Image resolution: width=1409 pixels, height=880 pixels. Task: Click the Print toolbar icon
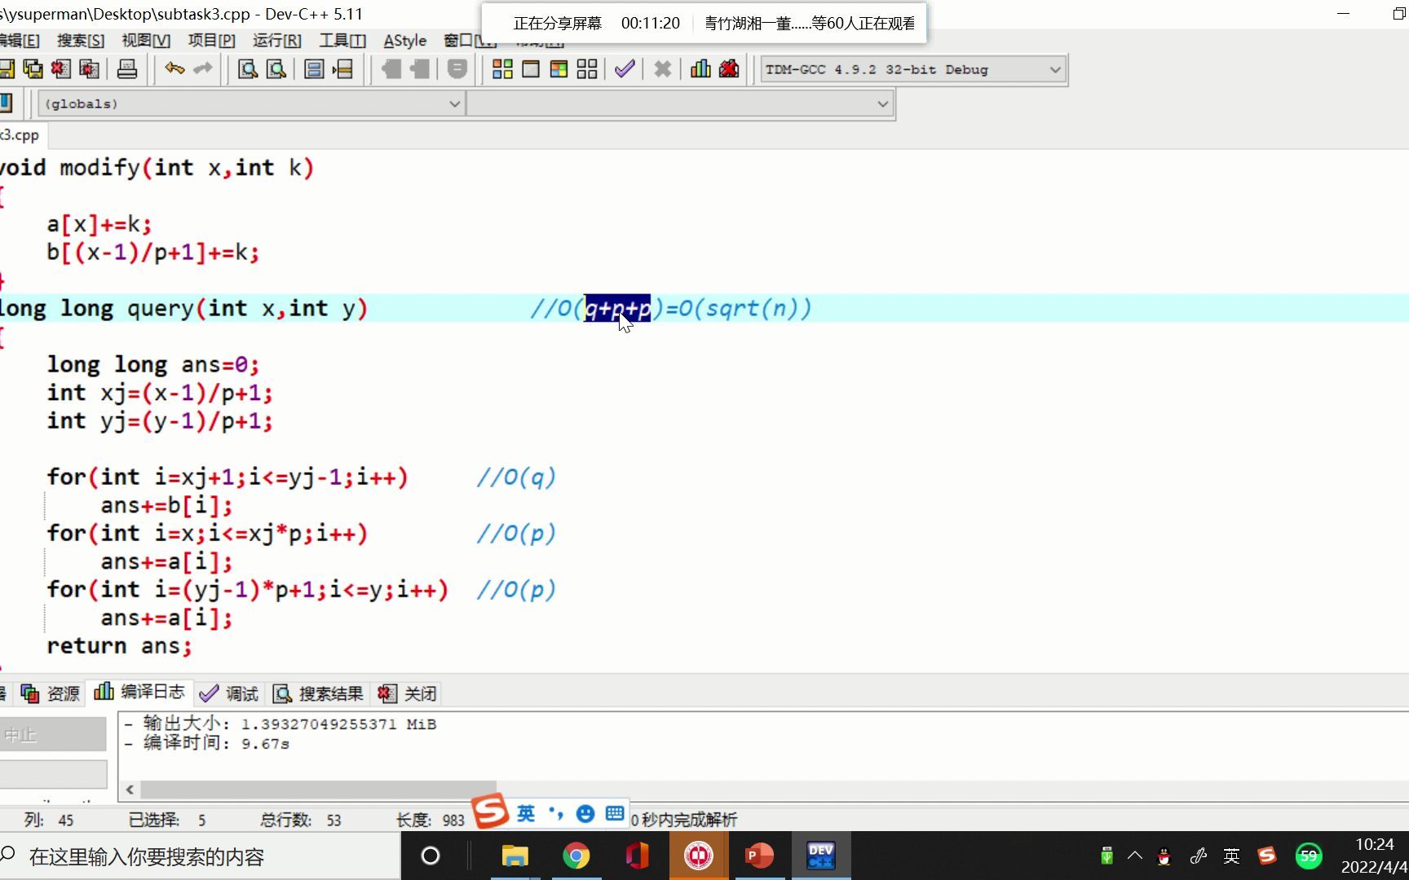click(127, 69)
